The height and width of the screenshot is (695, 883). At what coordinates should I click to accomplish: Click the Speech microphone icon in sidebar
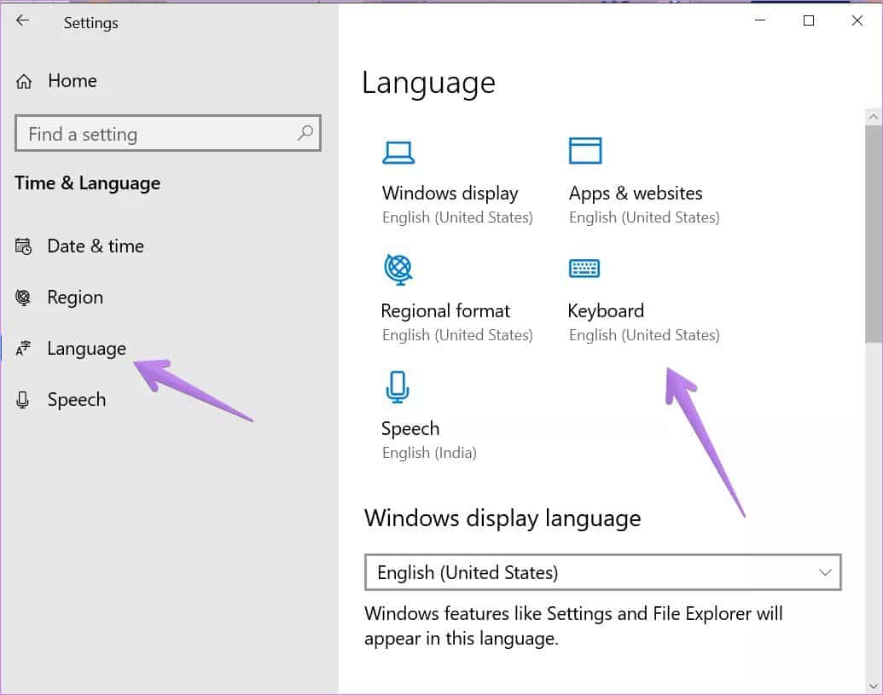(x=22, y=400)
